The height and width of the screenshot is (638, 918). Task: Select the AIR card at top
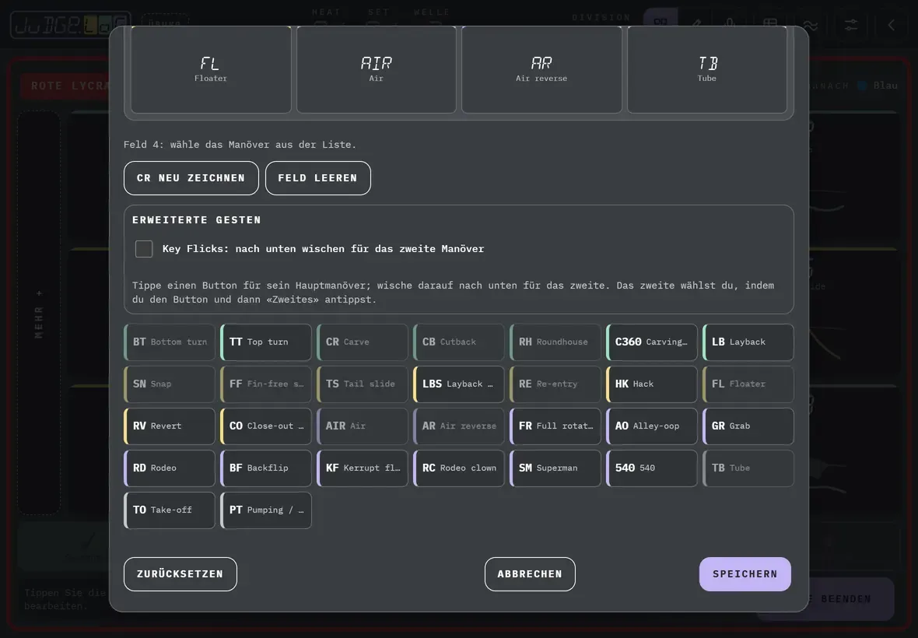point(377,69)
